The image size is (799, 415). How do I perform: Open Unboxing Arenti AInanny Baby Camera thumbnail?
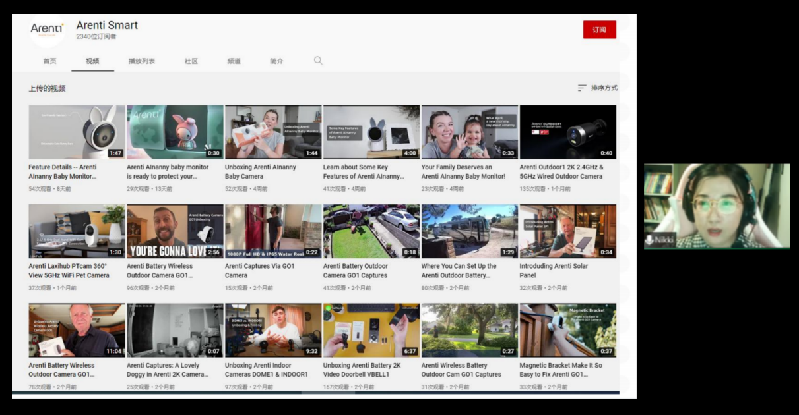tap(273, 132)
